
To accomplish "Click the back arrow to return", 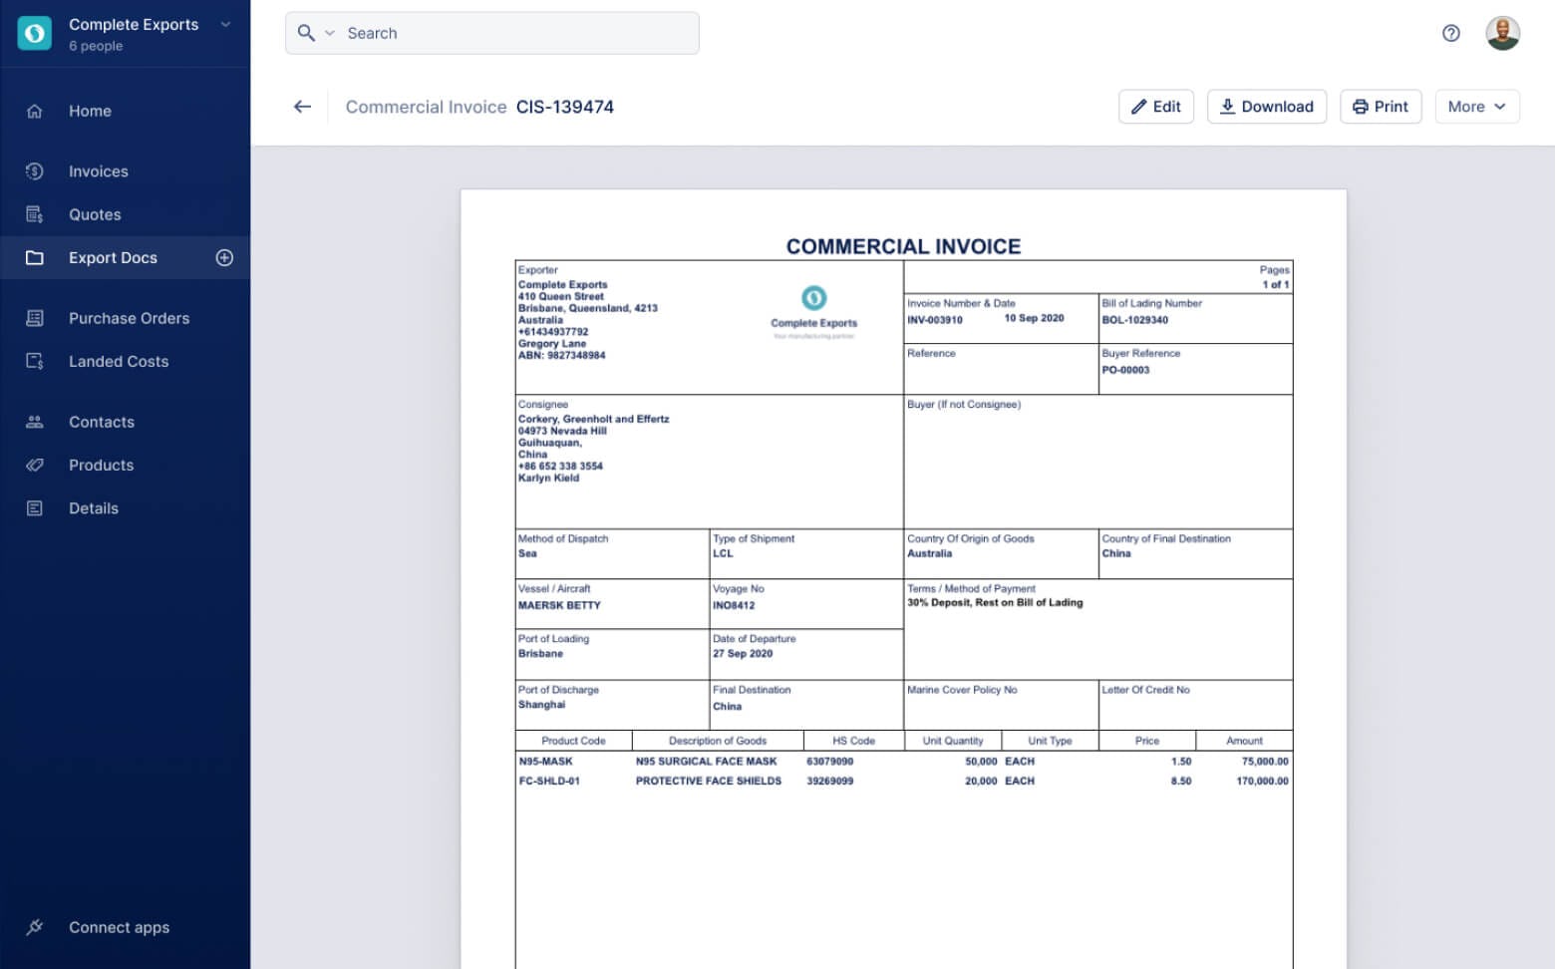I will (302, 107).
